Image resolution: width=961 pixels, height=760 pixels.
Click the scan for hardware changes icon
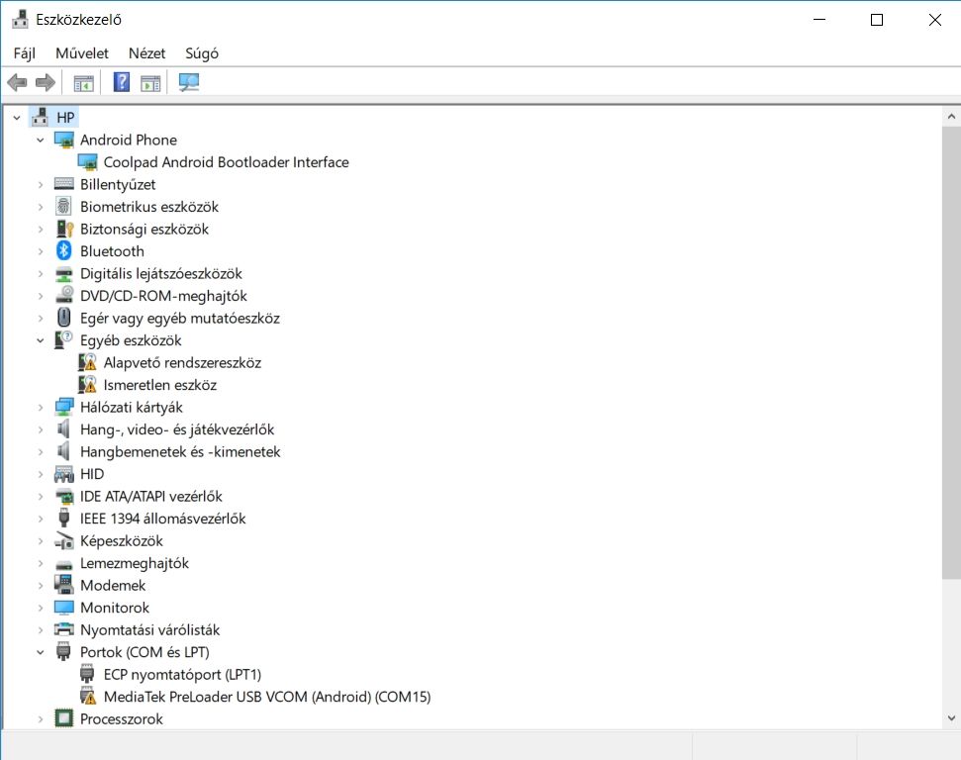pyautogui.click(x=189, y=82)
